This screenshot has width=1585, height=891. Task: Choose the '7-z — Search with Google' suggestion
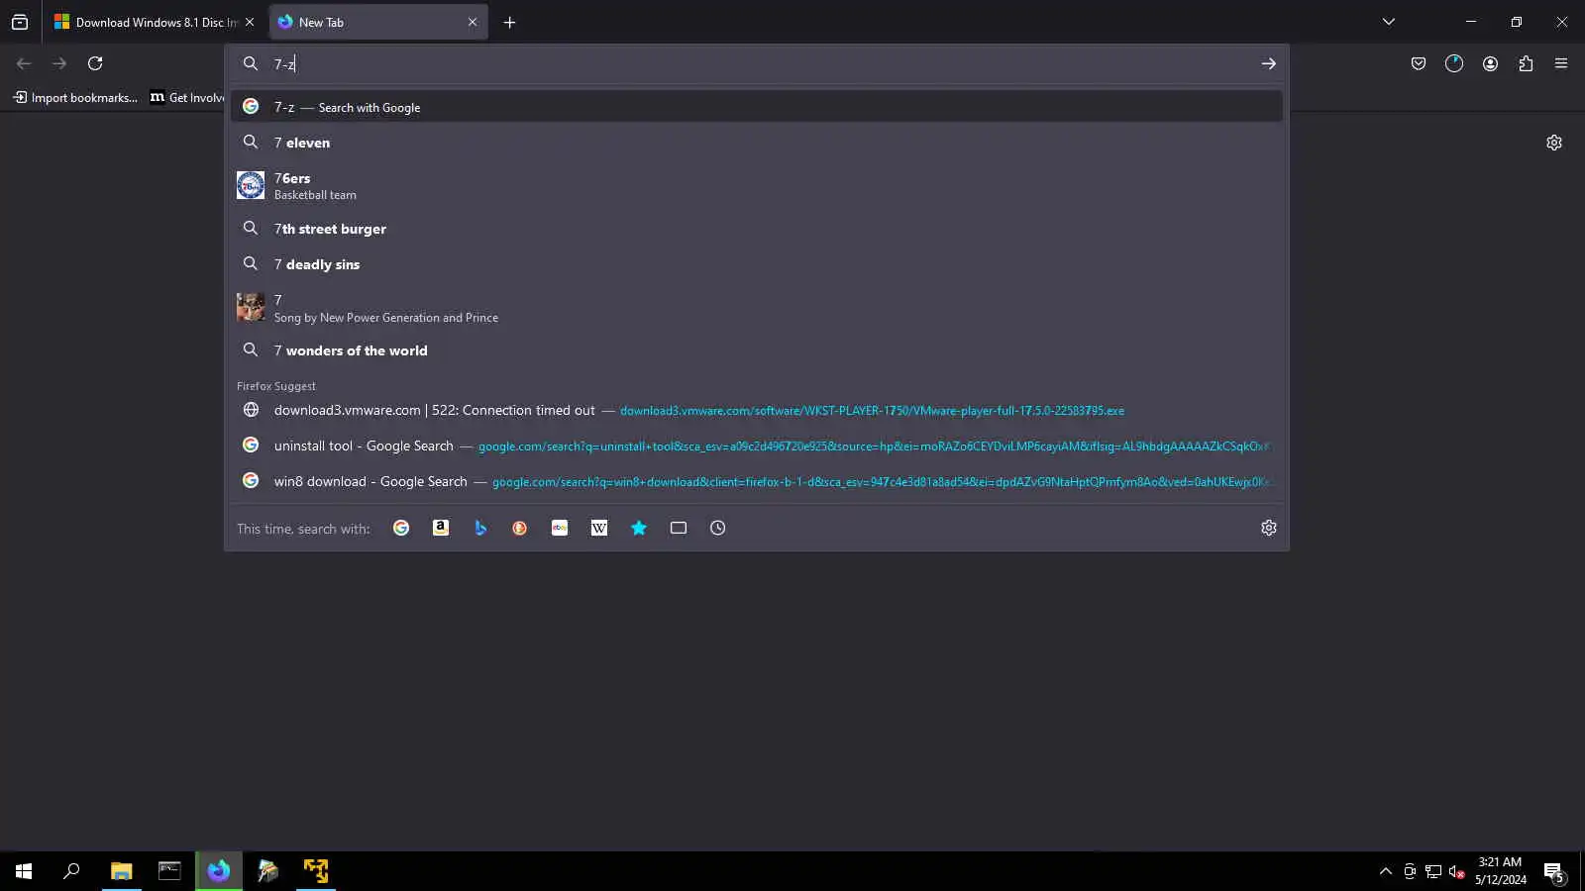[x=757, y=107]
